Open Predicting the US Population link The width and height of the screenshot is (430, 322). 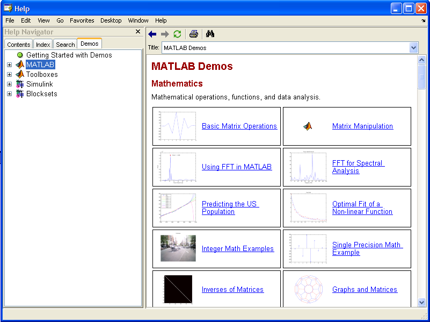click(x=230, y=208)
